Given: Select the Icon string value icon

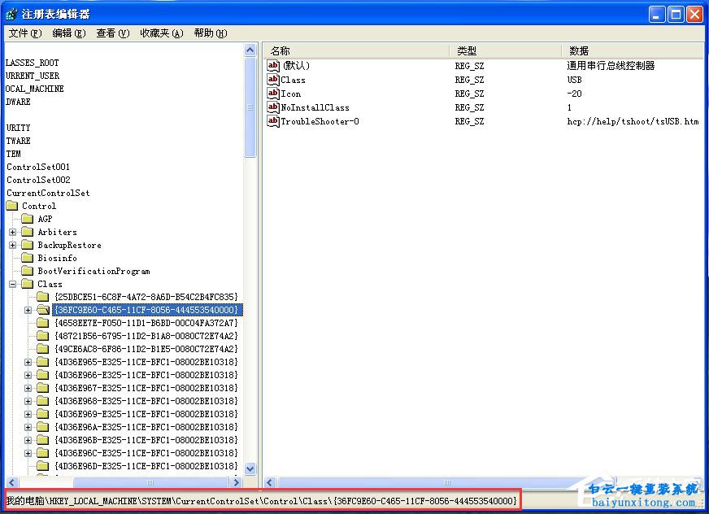Looking at the screenshot, I should tap(273, 94).
